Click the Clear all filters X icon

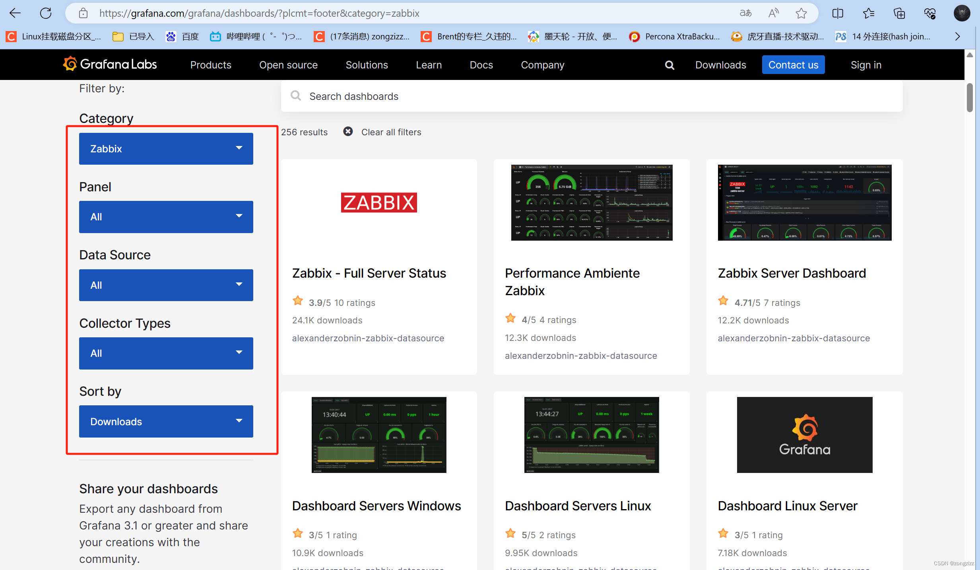coord(348,131)
